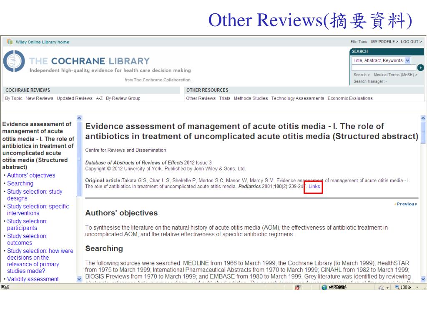427x320 pixels.
Task: Click the green search go arrow button
Action: pyautogui.click(x=420, y=67)
